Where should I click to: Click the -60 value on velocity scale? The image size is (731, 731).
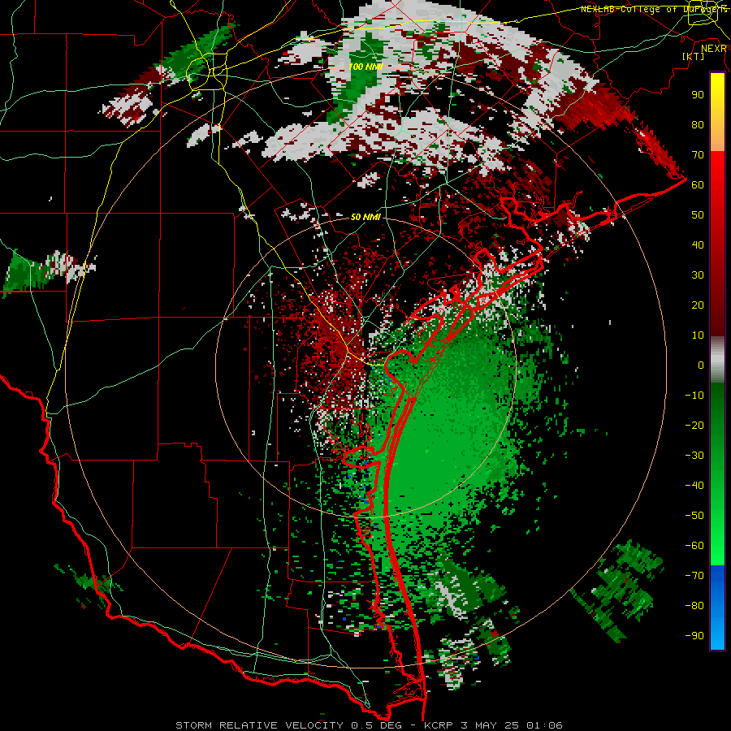(694, 546)
